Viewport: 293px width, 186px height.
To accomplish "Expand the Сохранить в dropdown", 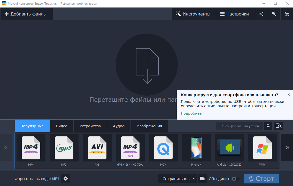I will pyautogui.click(x=177, y=179).
